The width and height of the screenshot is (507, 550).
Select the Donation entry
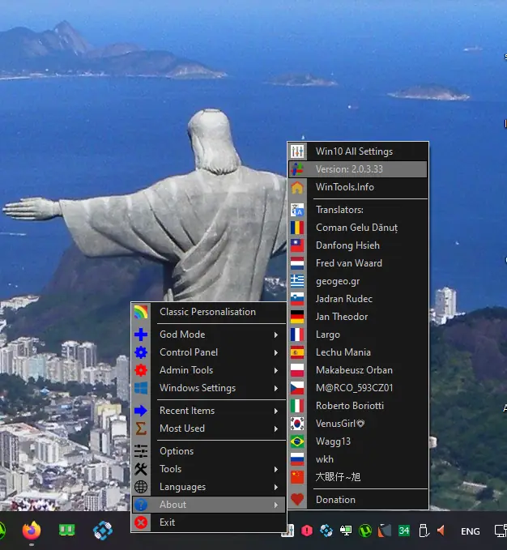click(x=358, y=500)
